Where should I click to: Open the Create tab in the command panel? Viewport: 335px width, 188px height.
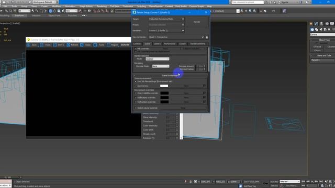(x=311, y=23)
